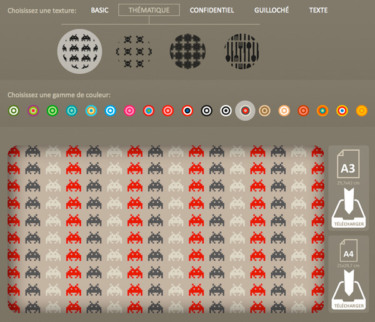Viewport: 375px width, 322px height.
Task: Pick the red ring with blue-green center swatch
Action: tap(149, 111)
